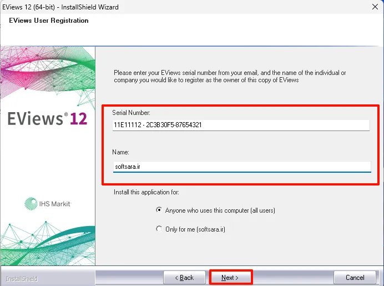The height and width of the screenshot is (286, 384).
Task: Click the EViews User Registration heading
Action: coord(49,21)
